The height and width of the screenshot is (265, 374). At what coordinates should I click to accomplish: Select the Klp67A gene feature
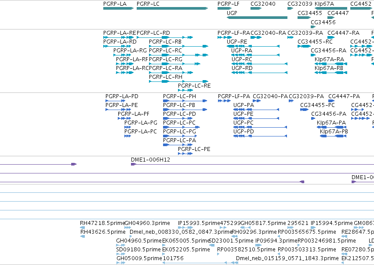pyautogui.click(x=331, y=8)
